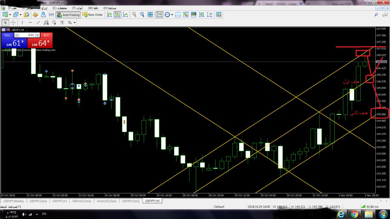
Task: Open Google Chrome from the taskbar
Action: [355, 214]
